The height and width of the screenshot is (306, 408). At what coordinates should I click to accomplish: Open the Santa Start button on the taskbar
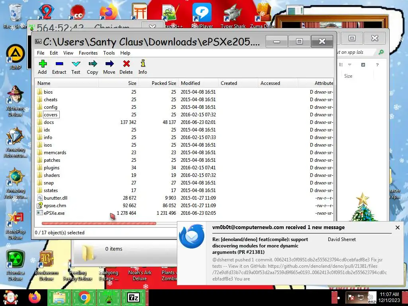[10, 297]
